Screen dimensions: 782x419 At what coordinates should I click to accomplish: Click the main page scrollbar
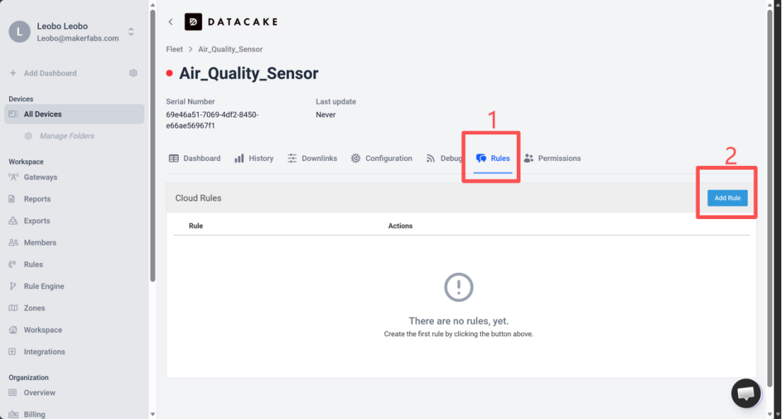pyautogui.click(x=770, y=197)
